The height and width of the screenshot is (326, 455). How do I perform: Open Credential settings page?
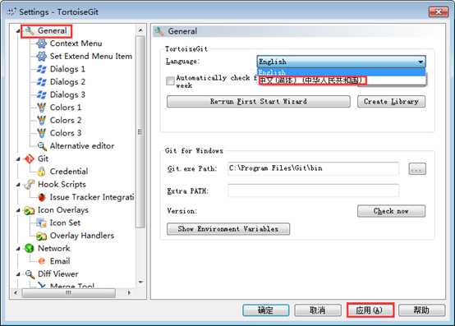69,172
